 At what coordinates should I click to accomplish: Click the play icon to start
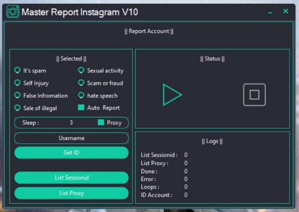[172, 94]
